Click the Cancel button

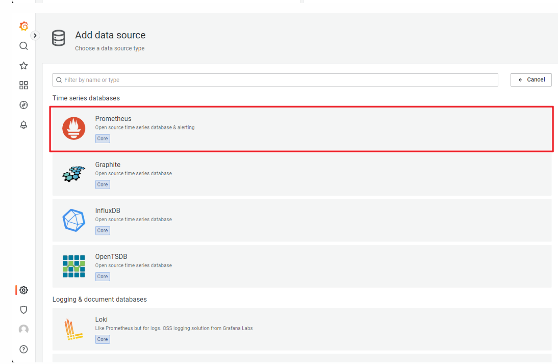click(531, 80)
